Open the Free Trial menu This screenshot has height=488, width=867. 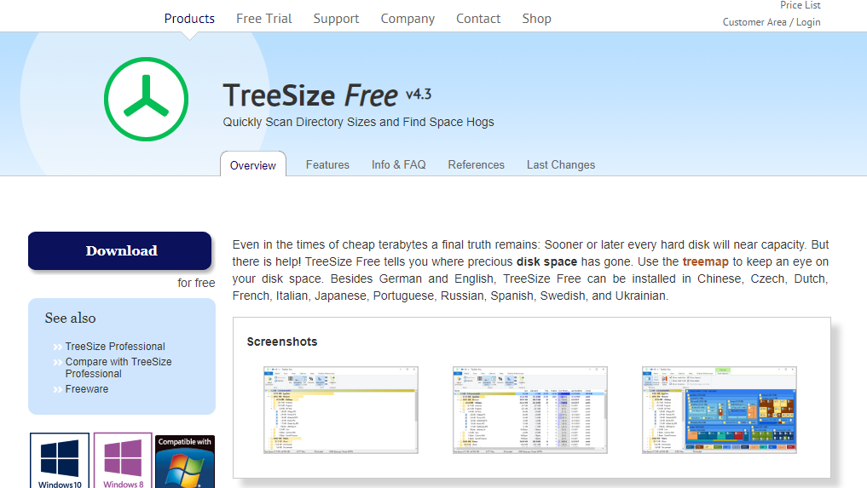[263, 18]
